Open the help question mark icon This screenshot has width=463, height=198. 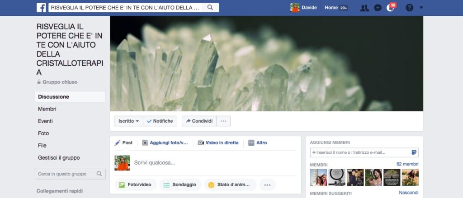click(x=409, y=8)
